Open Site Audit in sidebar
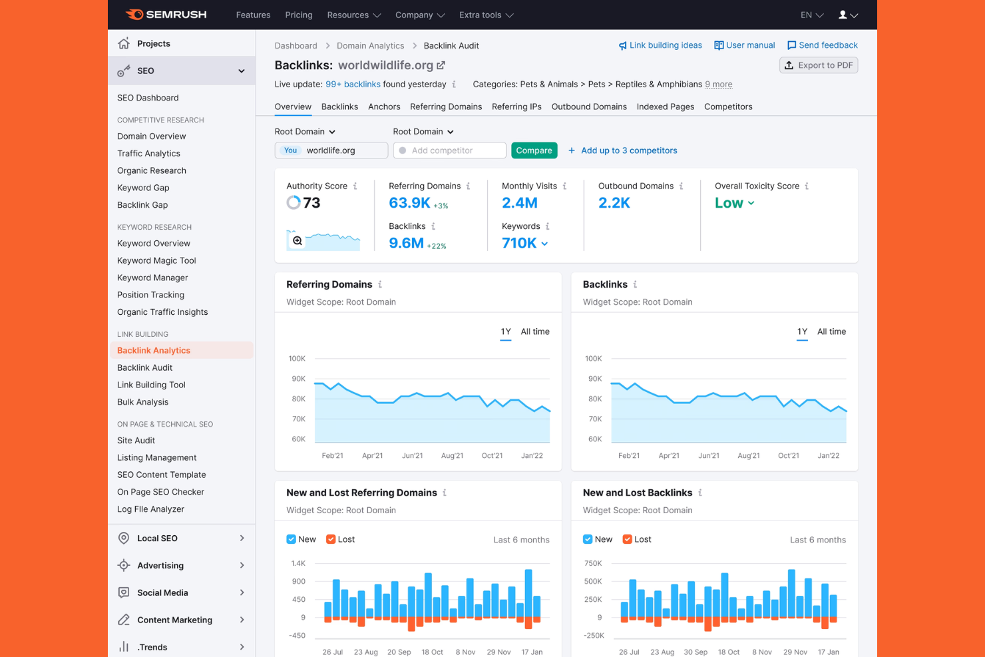 coord(136,440)
